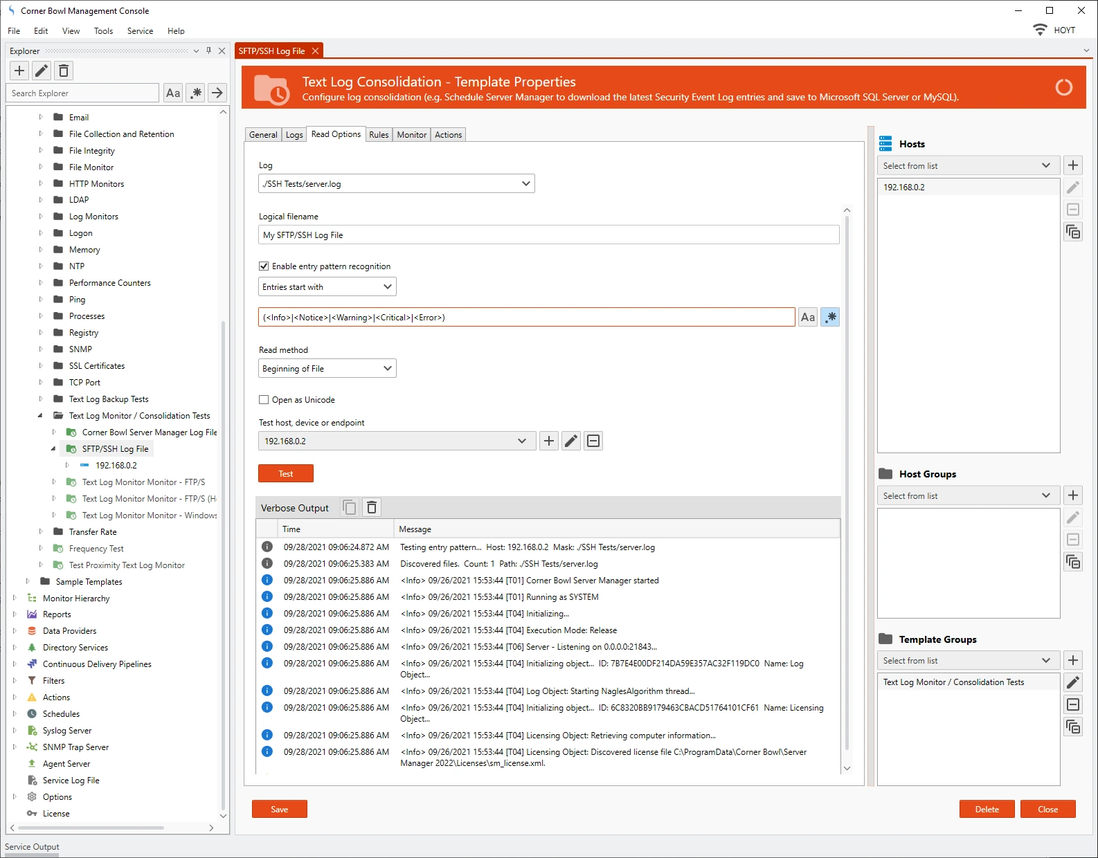This screenshot has height=858, width=1098.
Task: Switch to the Rules tab
Action: click(x=379, y=135)
